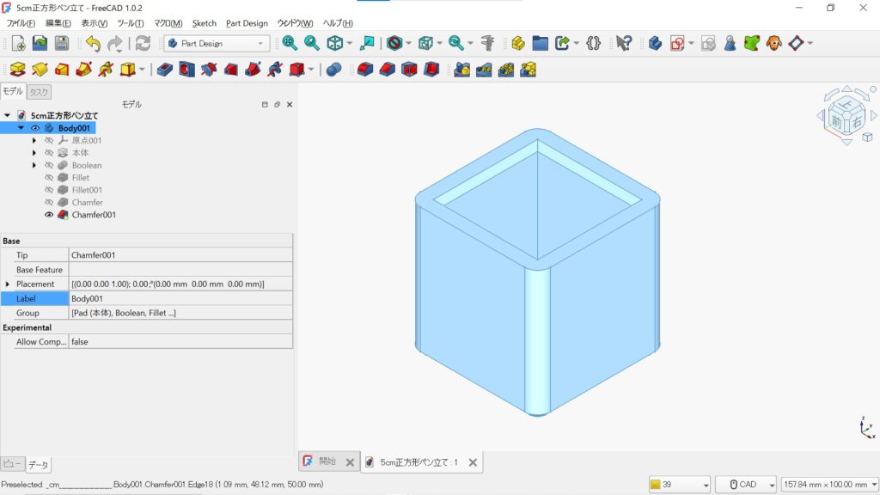Expand the 本体 tree item
Viewport: 880px width, 495px height.
(34, 153)
